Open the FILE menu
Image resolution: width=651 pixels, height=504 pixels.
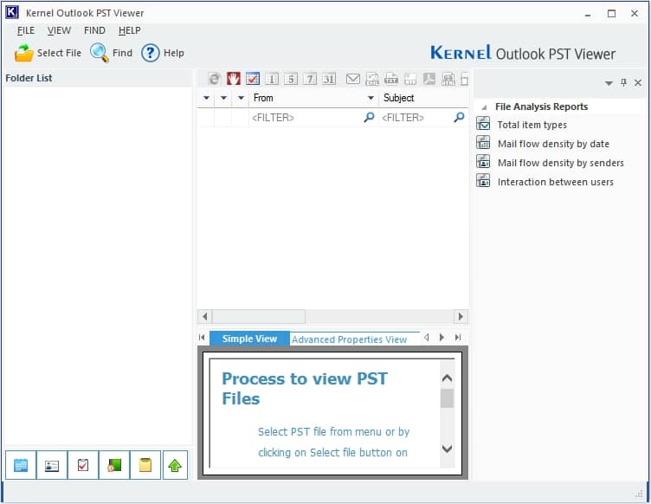click(26, 30)
